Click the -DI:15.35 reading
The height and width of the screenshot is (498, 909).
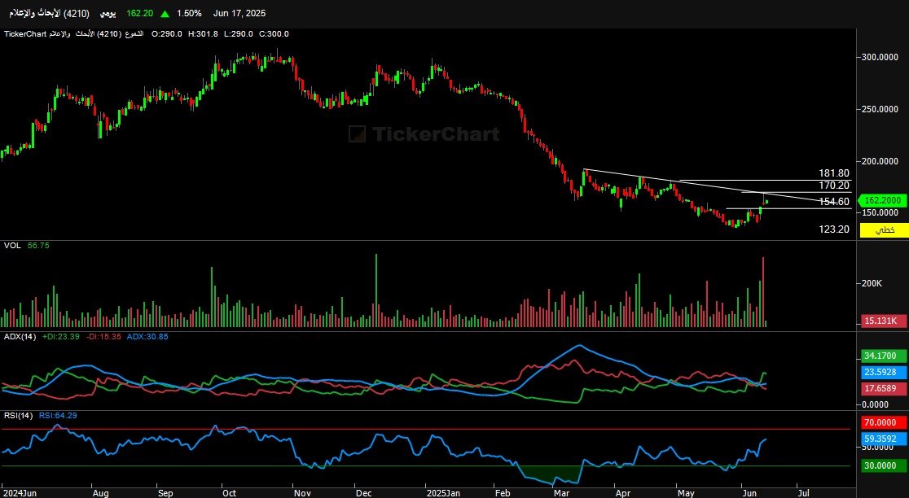(x=103, y=336)
